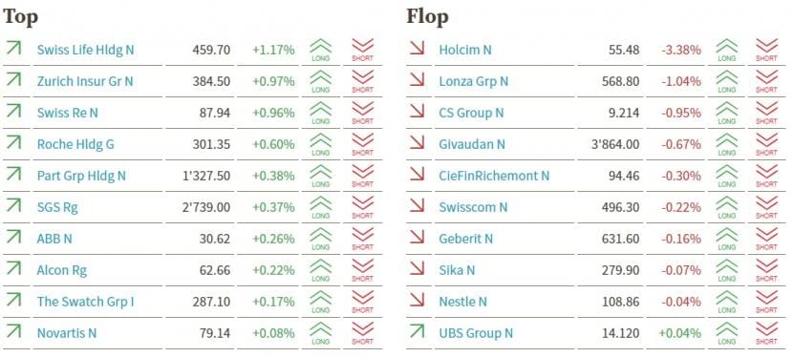Screen dimensions: 793x357
Task: Go to the Swisscom N stock page
Action: (x=473, y=207)
